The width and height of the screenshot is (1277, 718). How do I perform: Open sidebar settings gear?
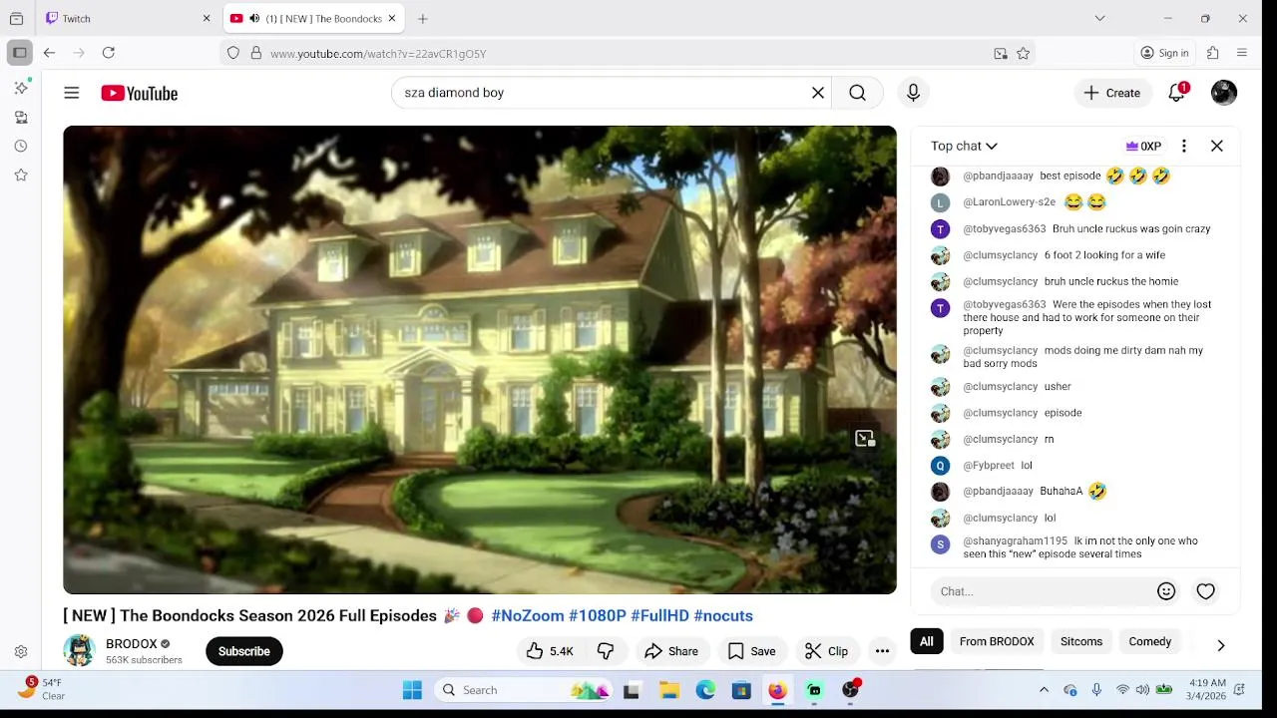[x=21, y=652]
